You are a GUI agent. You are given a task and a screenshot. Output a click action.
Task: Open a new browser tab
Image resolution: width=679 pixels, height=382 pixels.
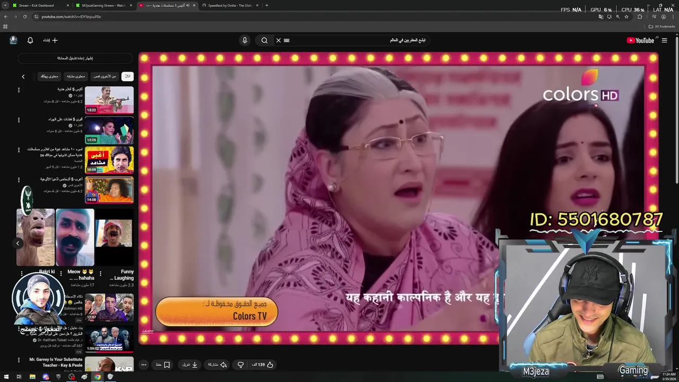266,5
